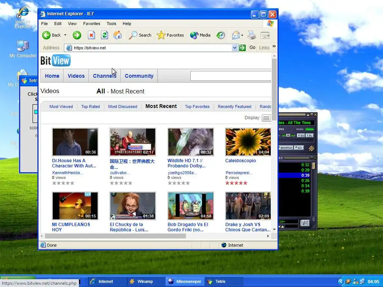Open uploader KennethHedda channel link
Viewport: 383px width, 287px height.
[x=68, y=173]
